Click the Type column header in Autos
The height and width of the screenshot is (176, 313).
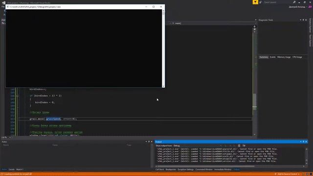click(x=129, y=145)
